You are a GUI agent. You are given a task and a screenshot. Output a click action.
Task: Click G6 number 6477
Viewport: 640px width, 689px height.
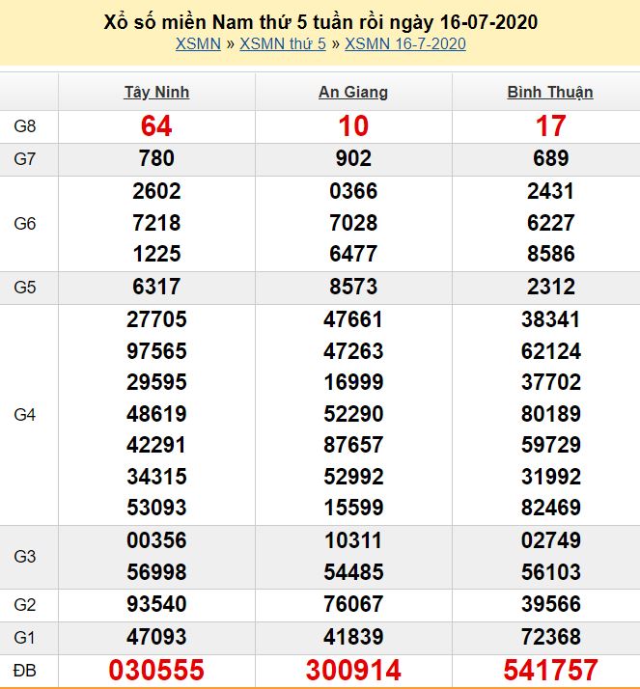coord(353,254)
